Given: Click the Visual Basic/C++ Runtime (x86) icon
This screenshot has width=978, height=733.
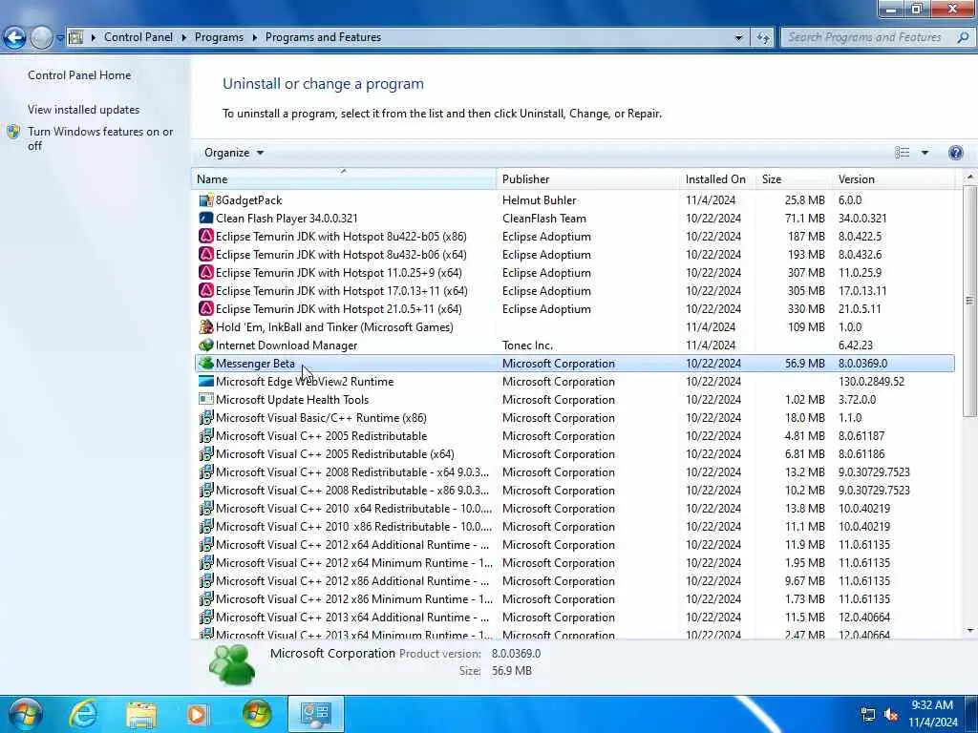Looking at the screenshot, I should [206, 418].
